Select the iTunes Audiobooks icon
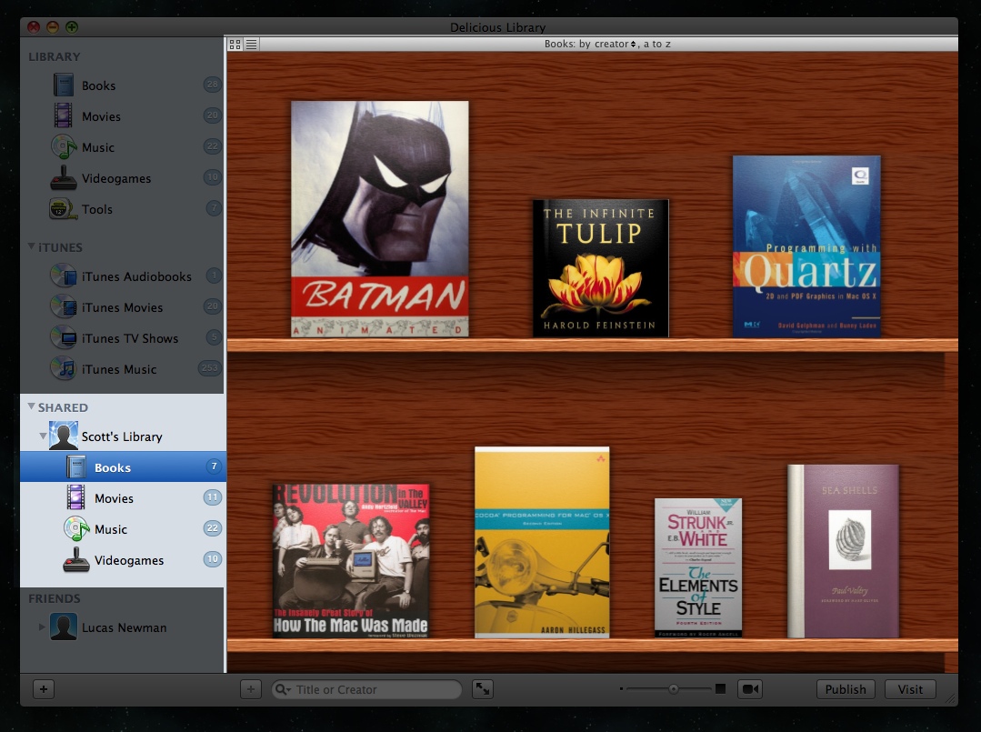This screenshot has height=732, width=981. (64, 276)
